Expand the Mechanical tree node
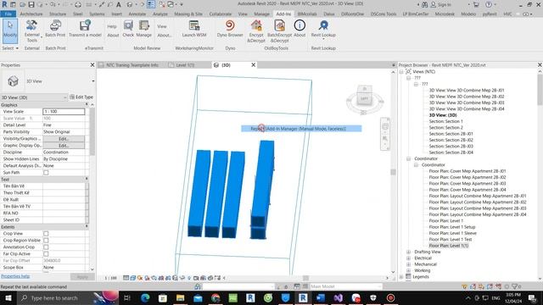The width and height of the screenshot is (543, 305). coord(409,264)
